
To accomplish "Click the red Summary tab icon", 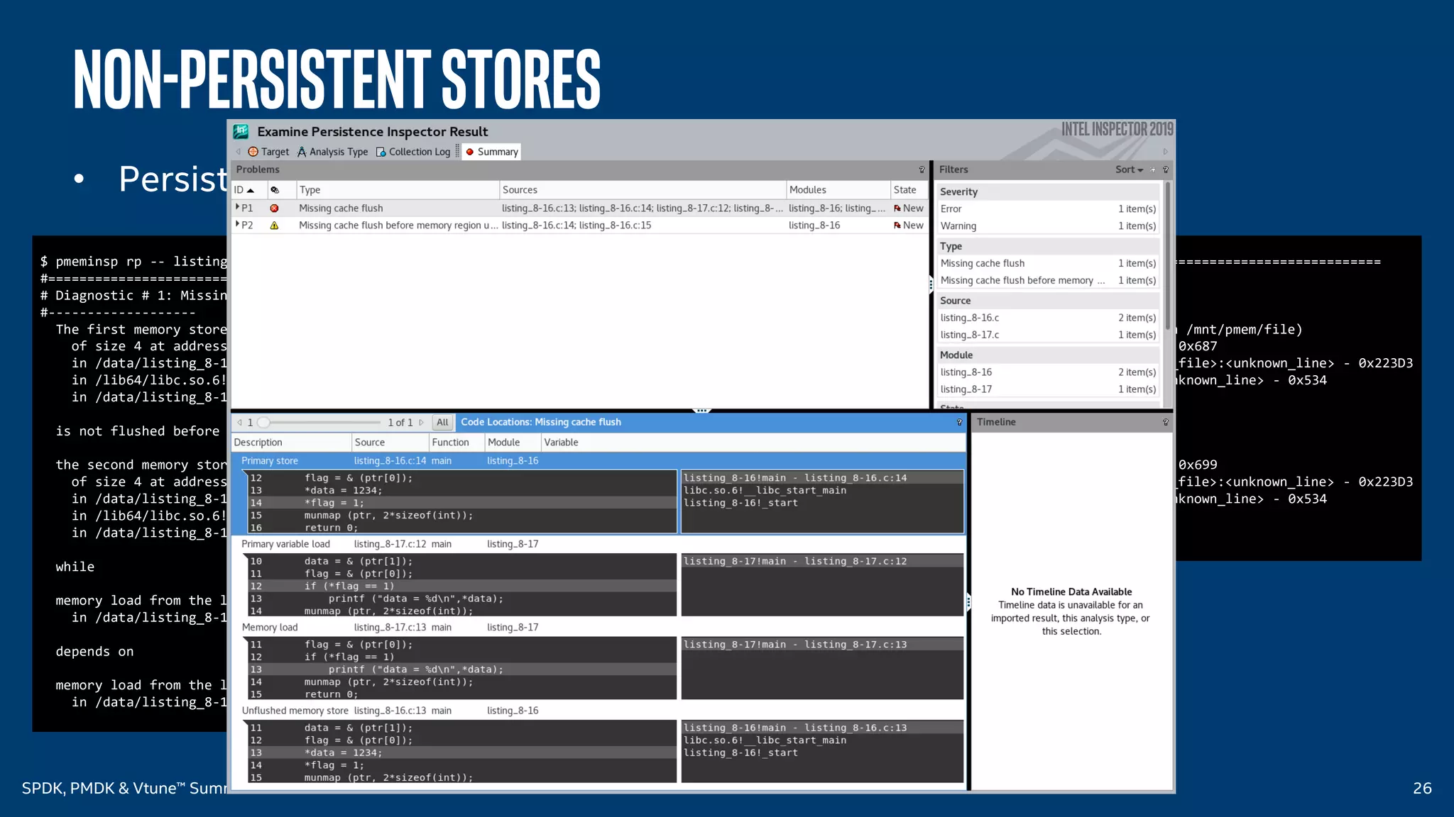I will pos(470,152).
